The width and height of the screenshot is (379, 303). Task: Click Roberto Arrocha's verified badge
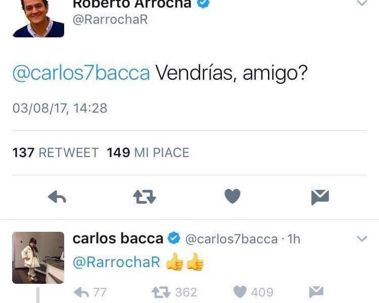(x=204, y=3)
